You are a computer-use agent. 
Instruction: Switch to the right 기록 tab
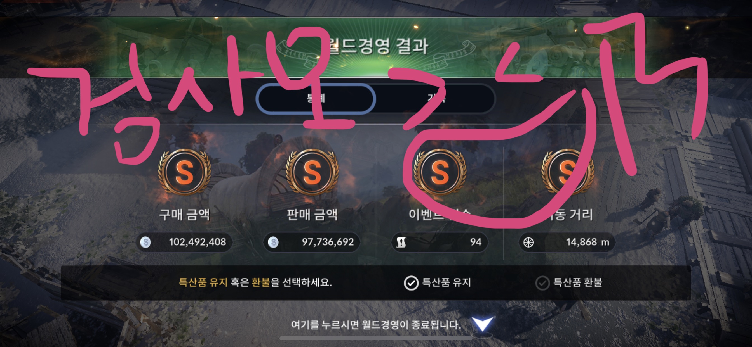point(436,98)
